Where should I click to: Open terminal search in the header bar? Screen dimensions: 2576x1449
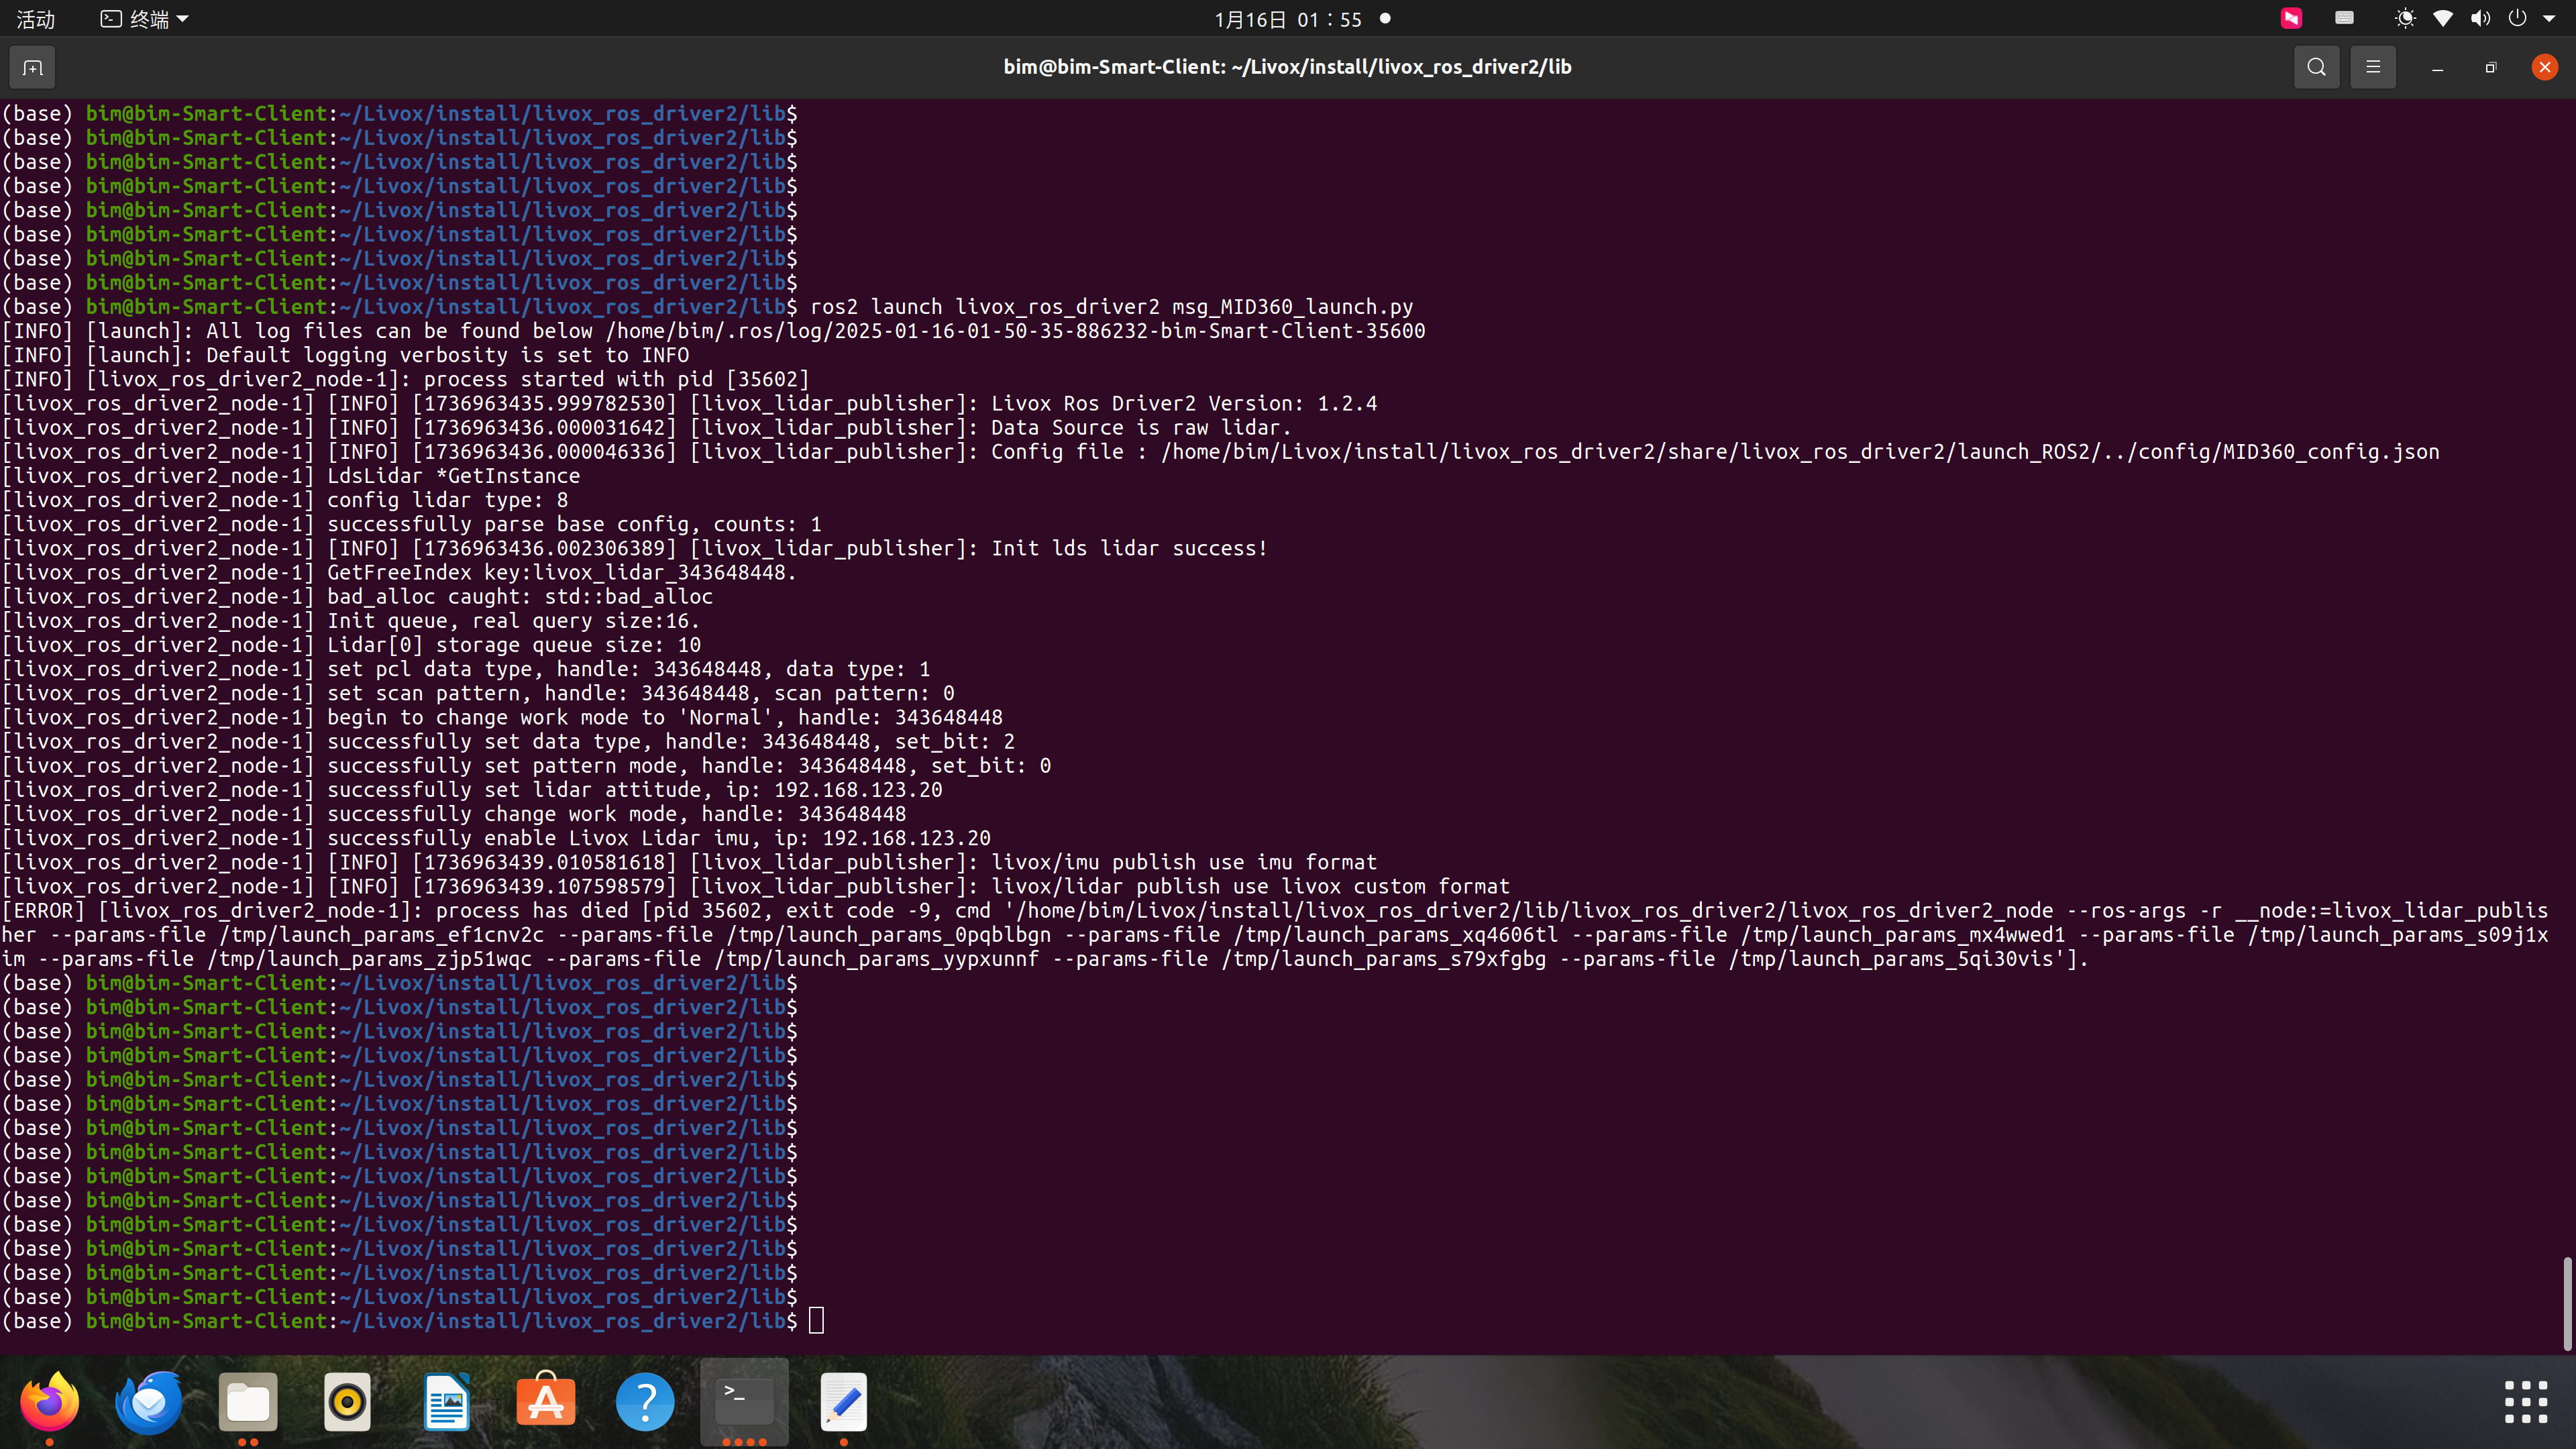pos(2317,67)
